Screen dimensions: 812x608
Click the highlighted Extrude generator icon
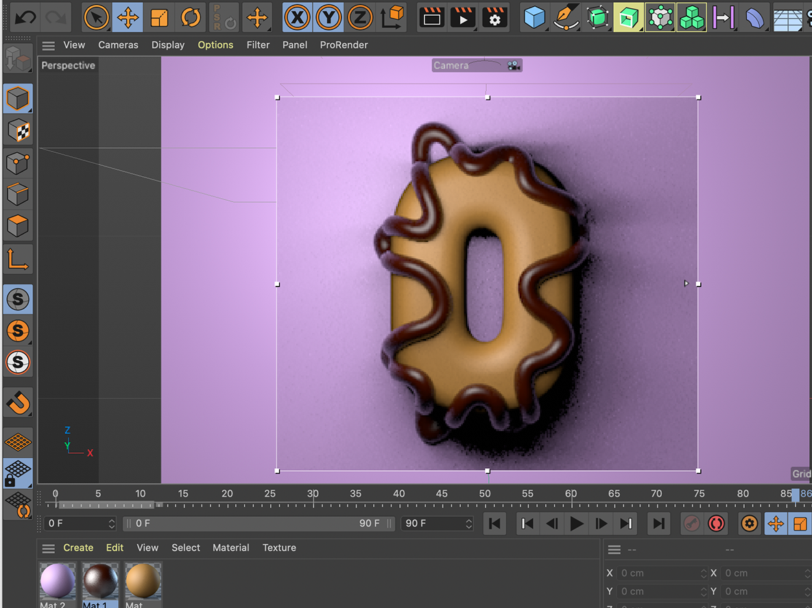pos(629,17)
